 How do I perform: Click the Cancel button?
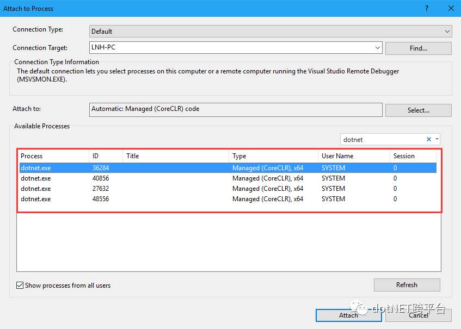click(x=419, y=315)
